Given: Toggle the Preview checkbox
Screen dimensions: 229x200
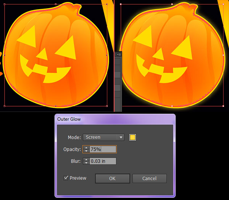Looking at the screenshot, I should click(x=66, y=178).
